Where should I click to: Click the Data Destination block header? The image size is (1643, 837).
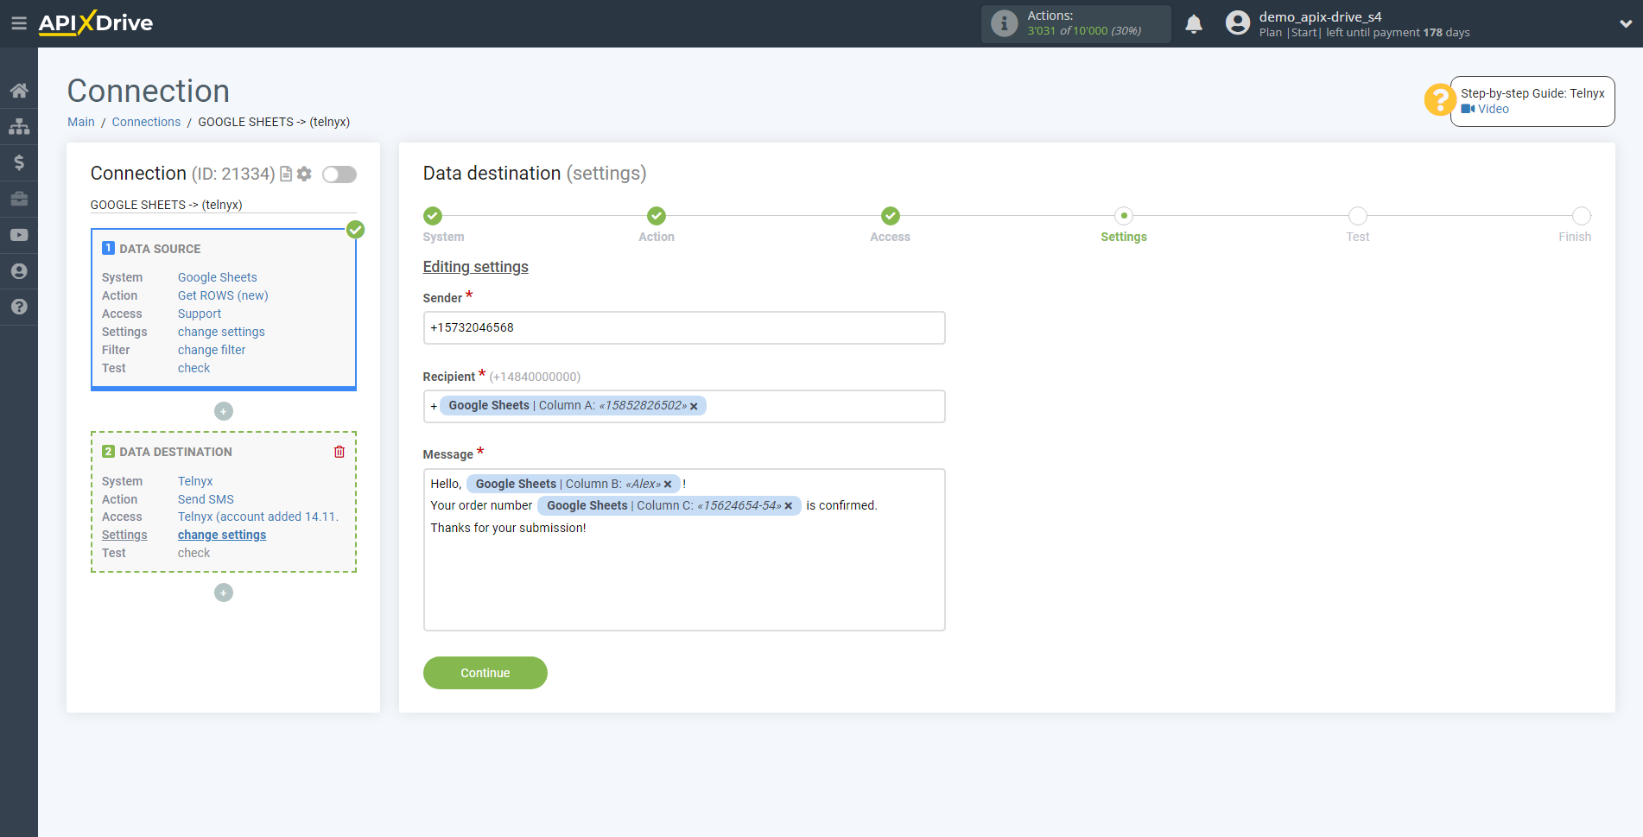click(176, 452)
